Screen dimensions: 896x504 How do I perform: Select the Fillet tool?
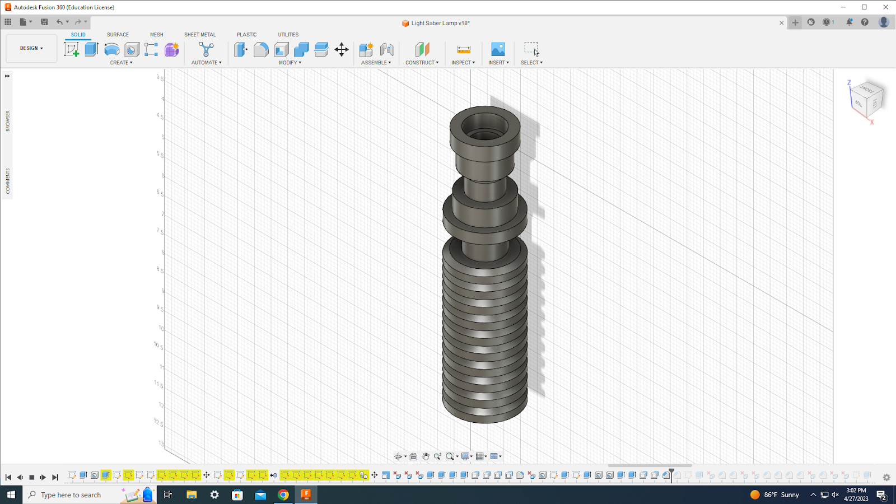coord(261,49)
